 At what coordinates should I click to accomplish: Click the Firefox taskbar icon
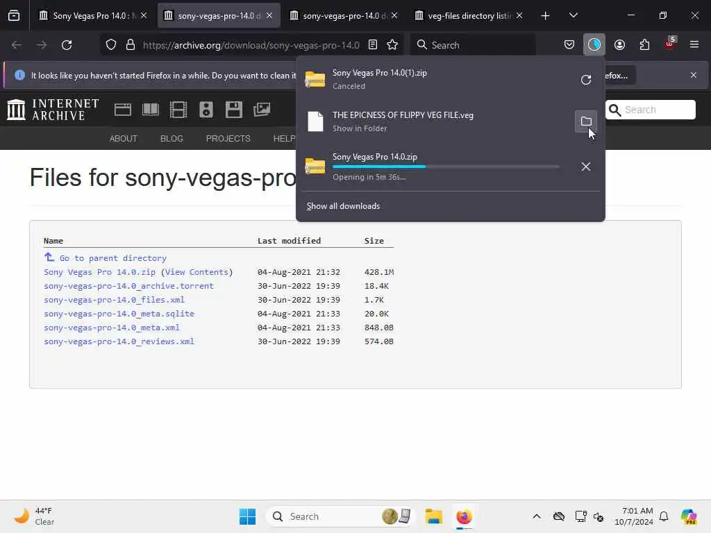tap(464, 516)
